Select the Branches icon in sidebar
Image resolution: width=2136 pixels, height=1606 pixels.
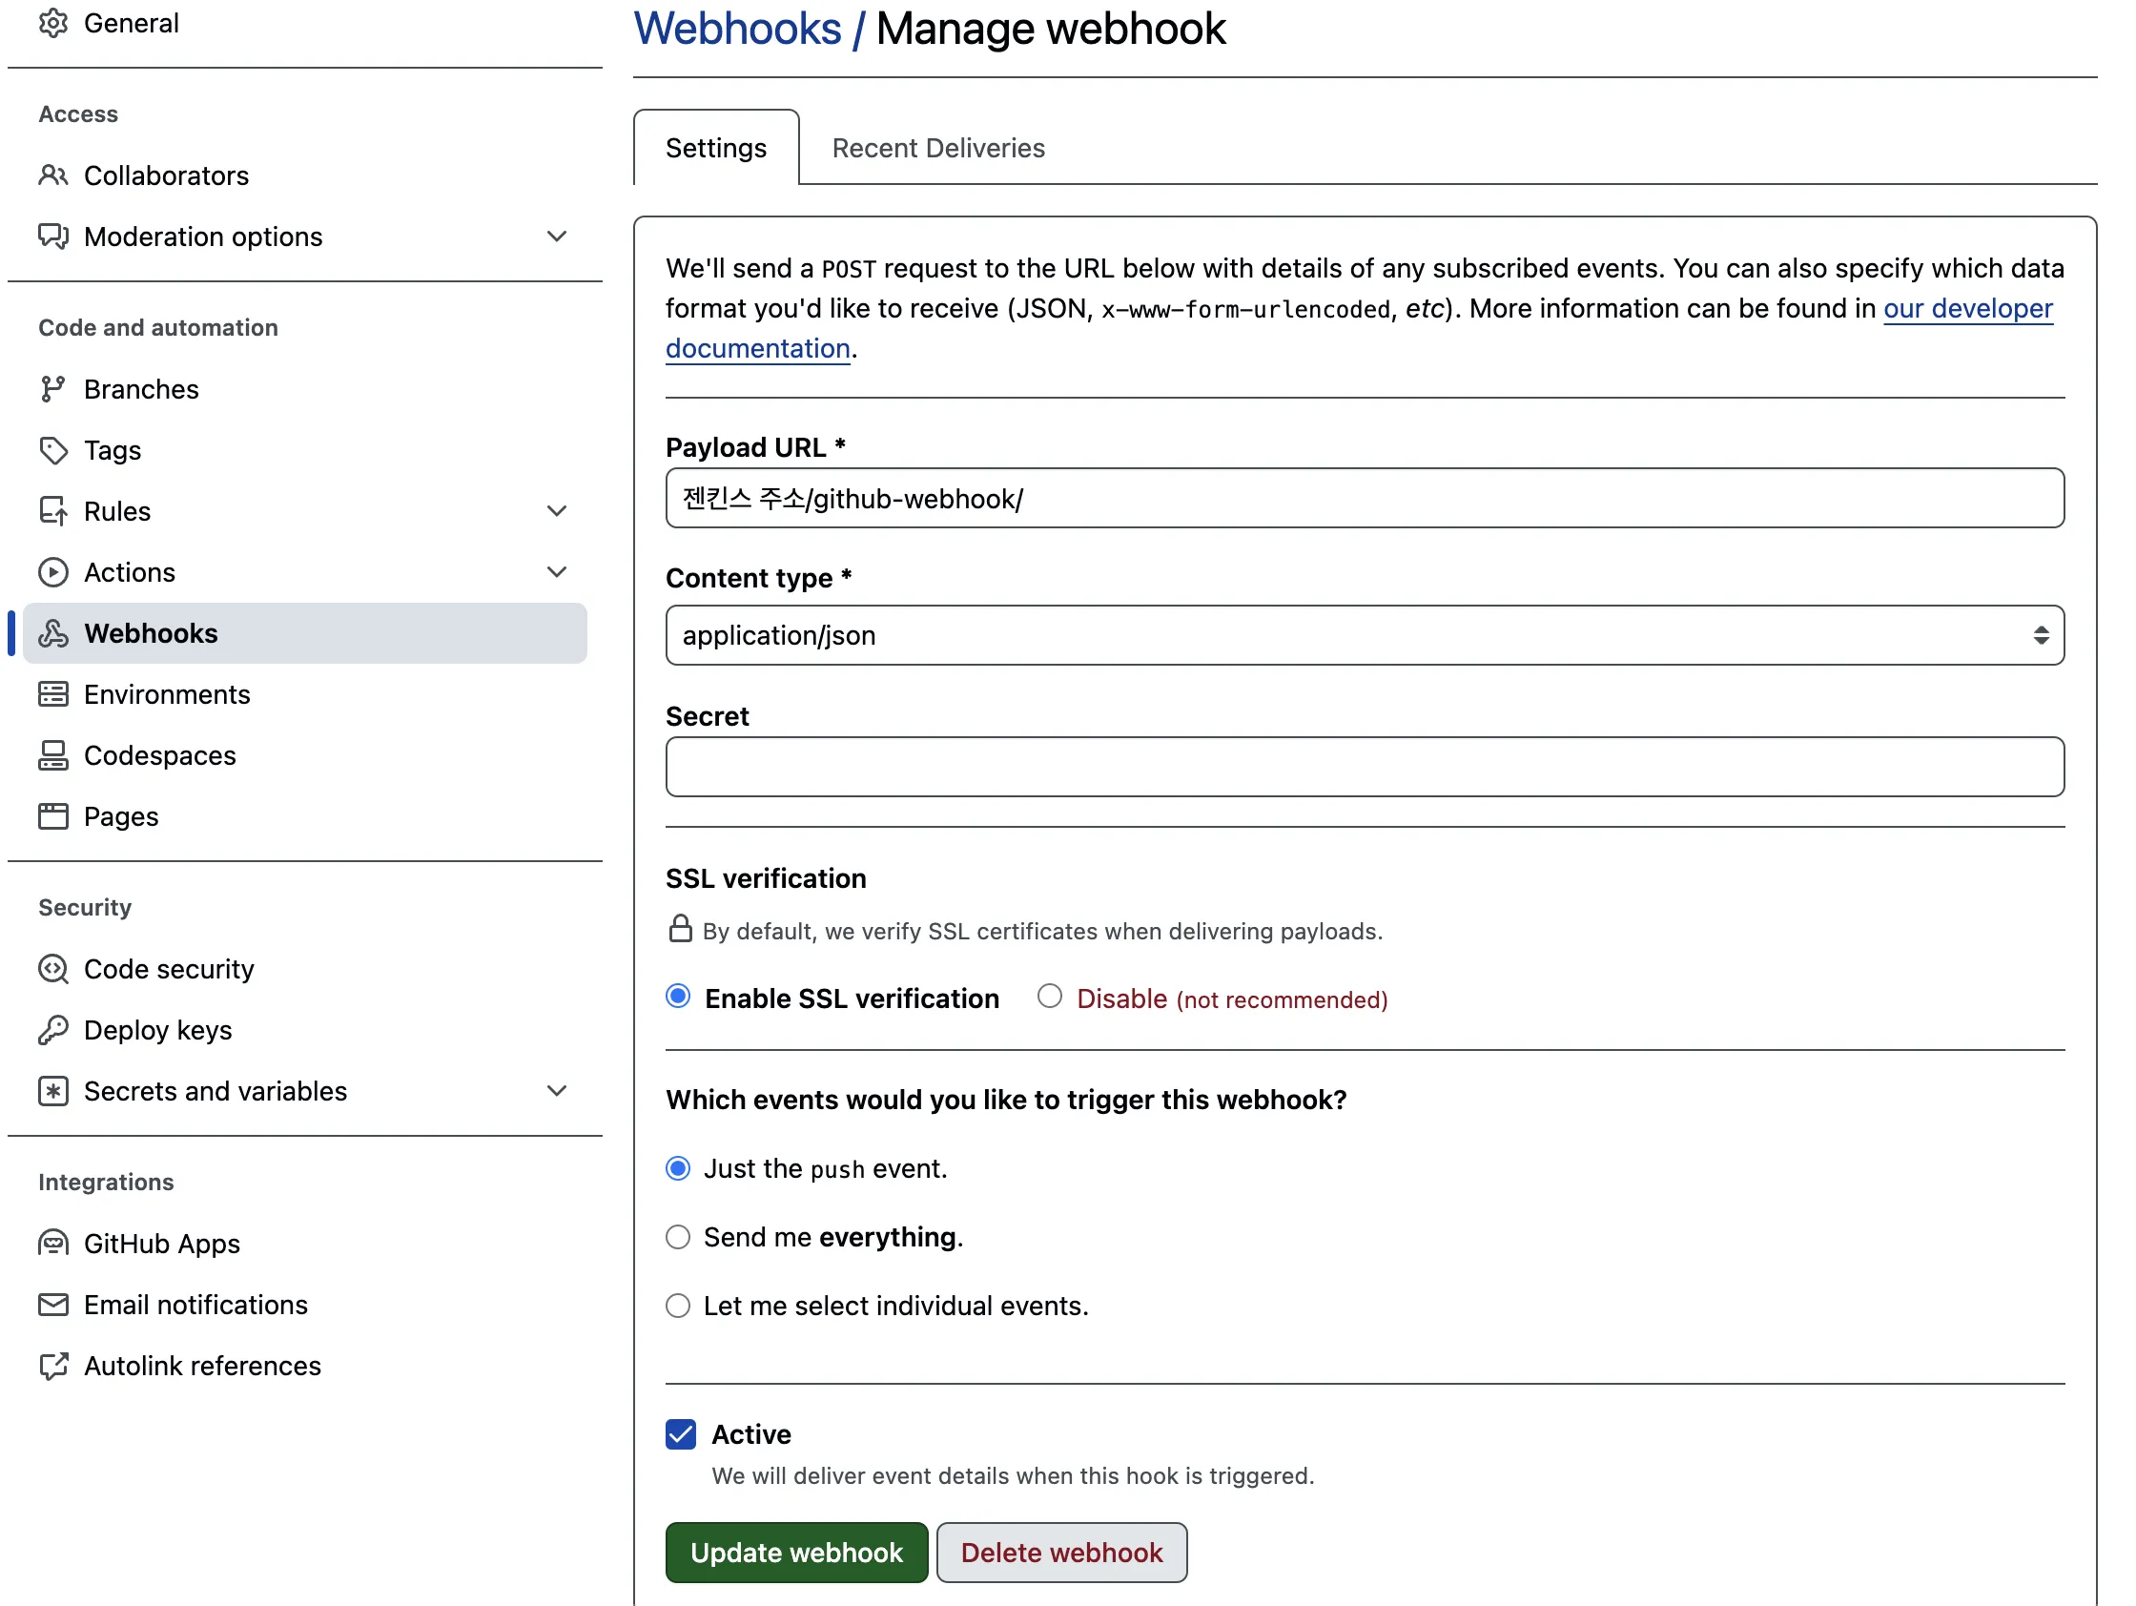coord(54,389)
